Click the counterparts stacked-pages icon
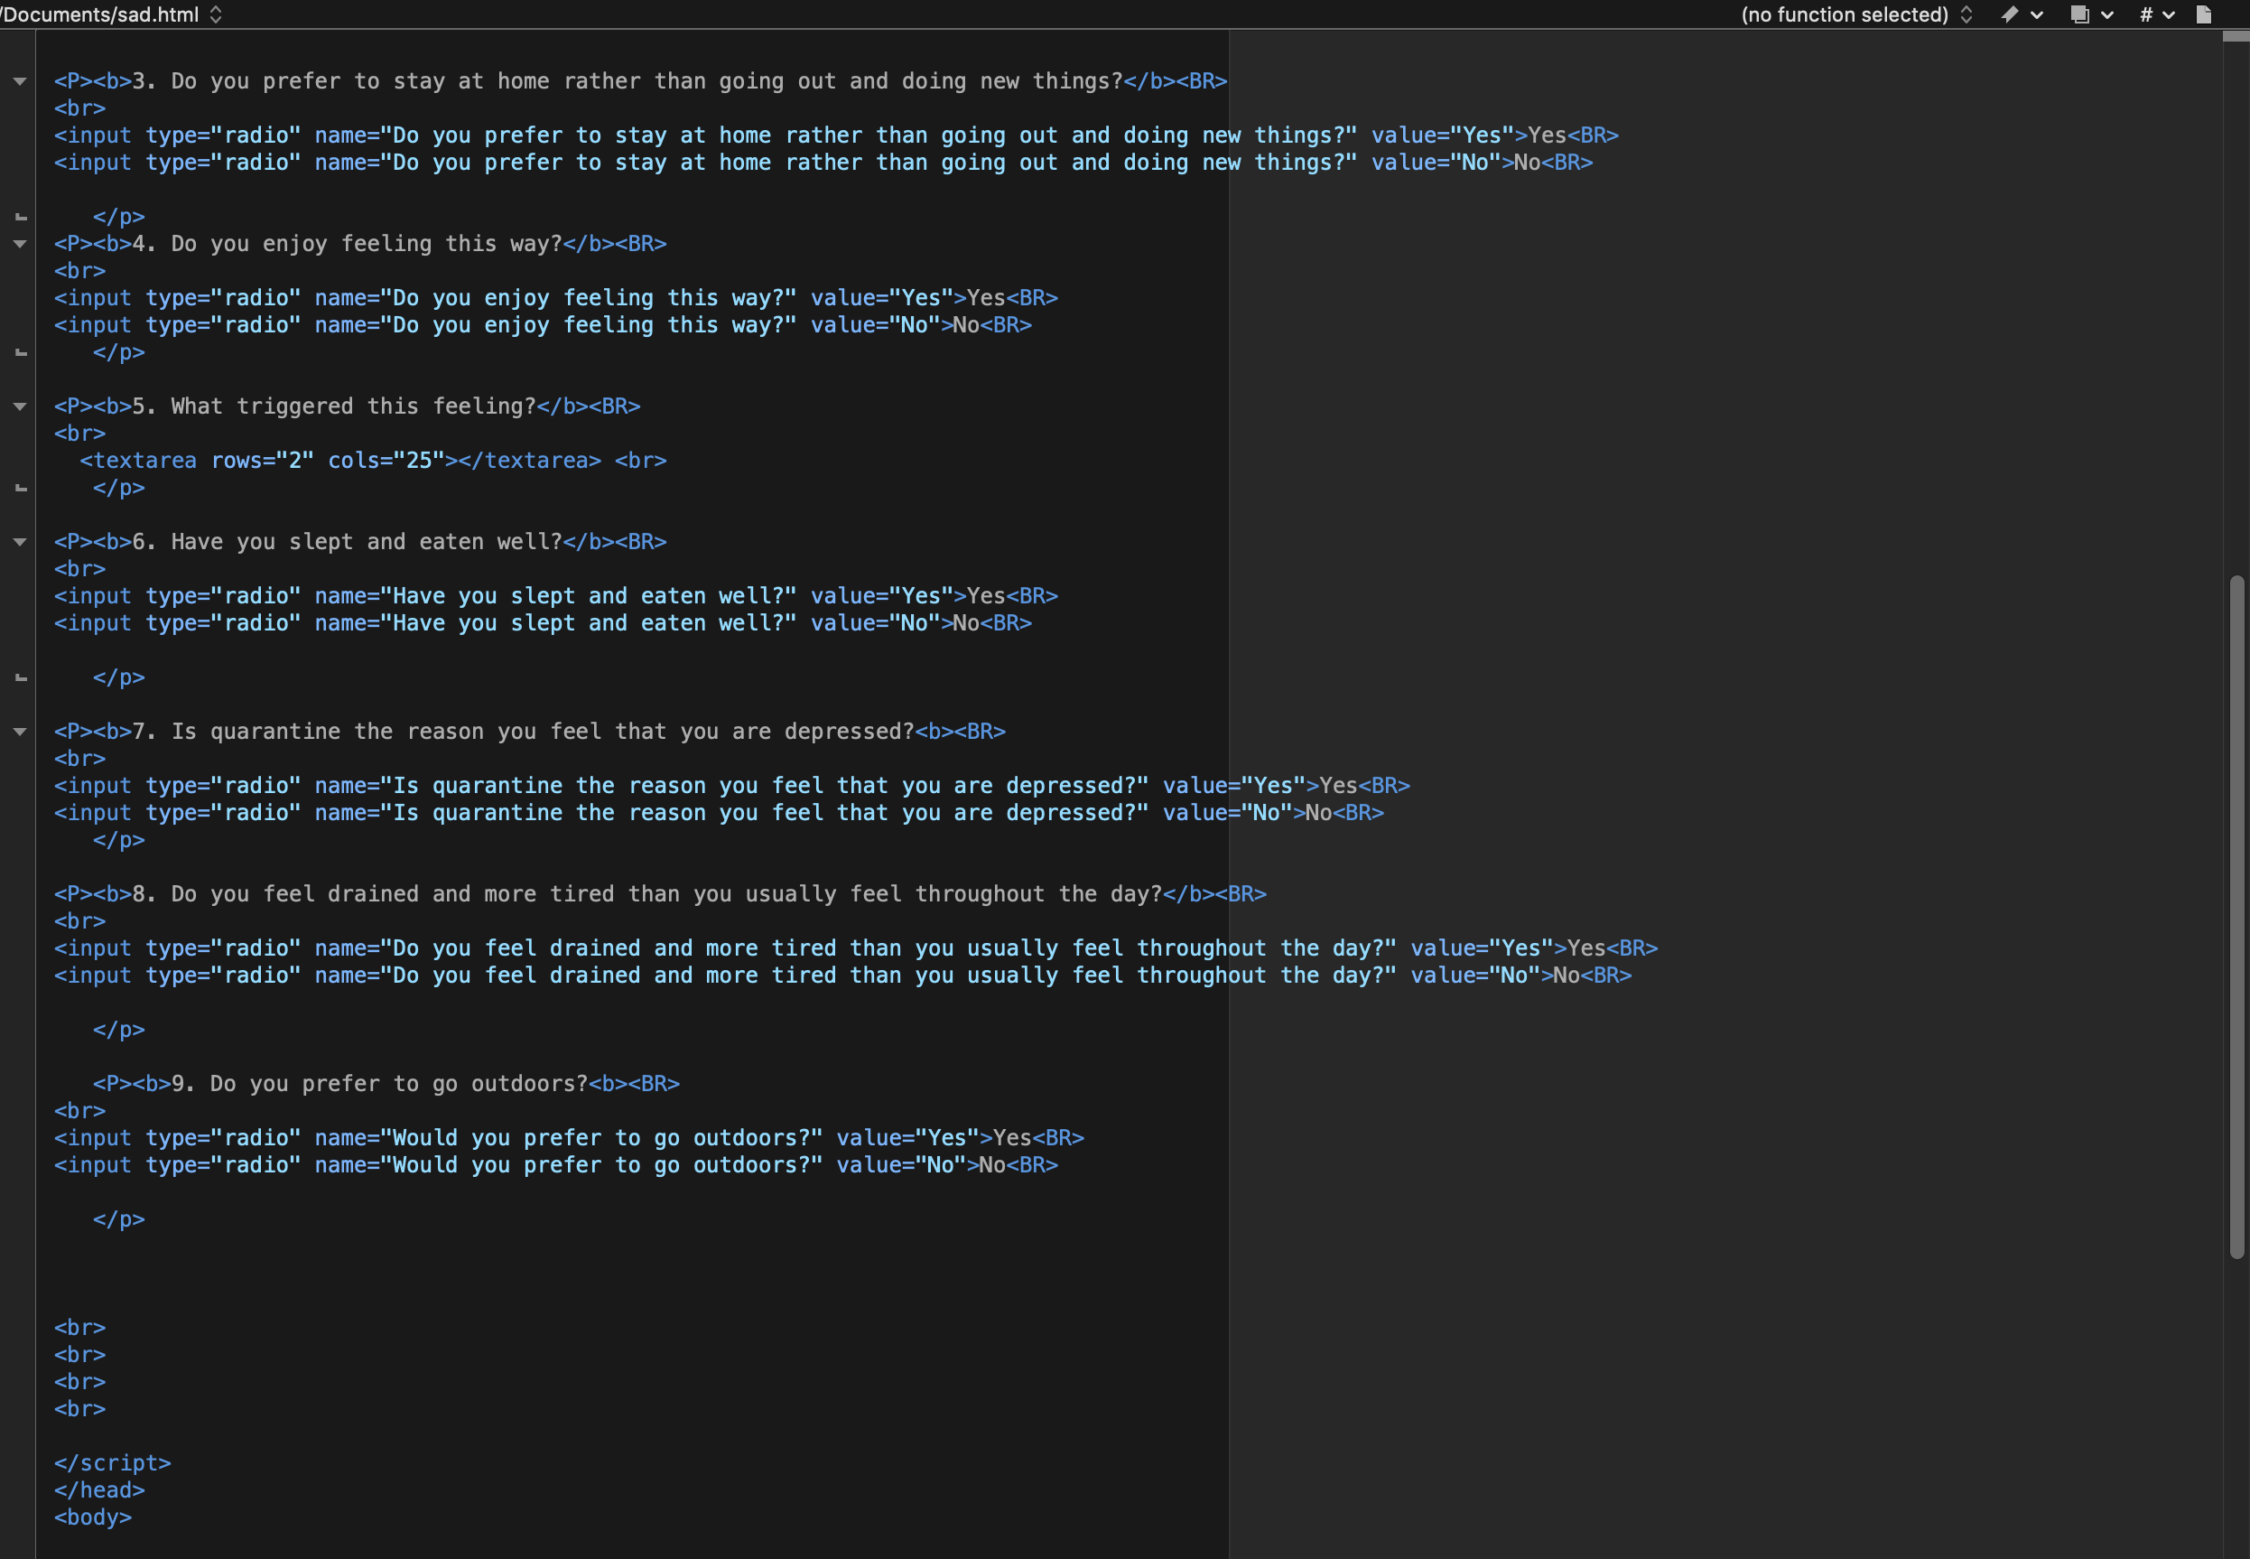The width and height of the screenshot is (2250, 1559). [2079, 14]
